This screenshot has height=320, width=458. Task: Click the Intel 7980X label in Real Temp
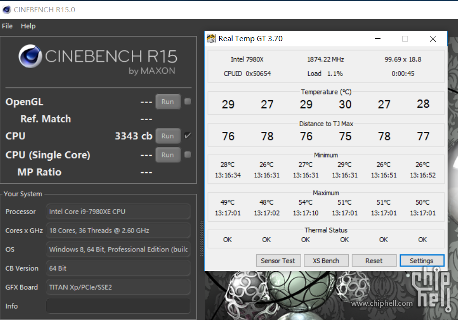coord(247,60)
